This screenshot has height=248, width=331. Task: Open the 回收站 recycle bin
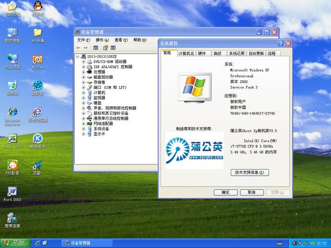pos(12,88)
